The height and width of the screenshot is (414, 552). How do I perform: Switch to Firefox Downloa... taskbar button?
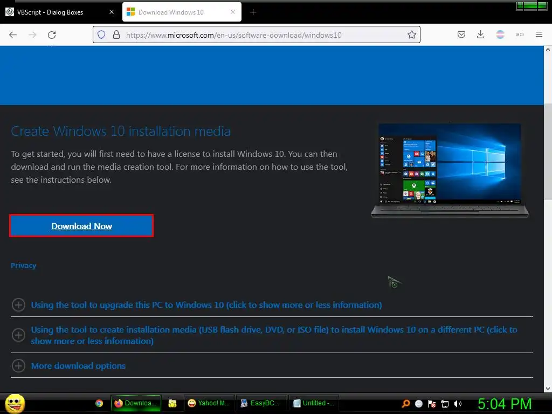click(136, 403)
